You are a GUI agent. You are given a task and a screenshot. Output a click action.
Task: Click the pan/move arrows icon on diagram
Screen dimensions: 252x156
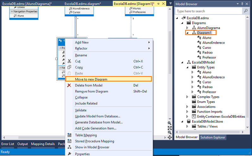point(169,137)
